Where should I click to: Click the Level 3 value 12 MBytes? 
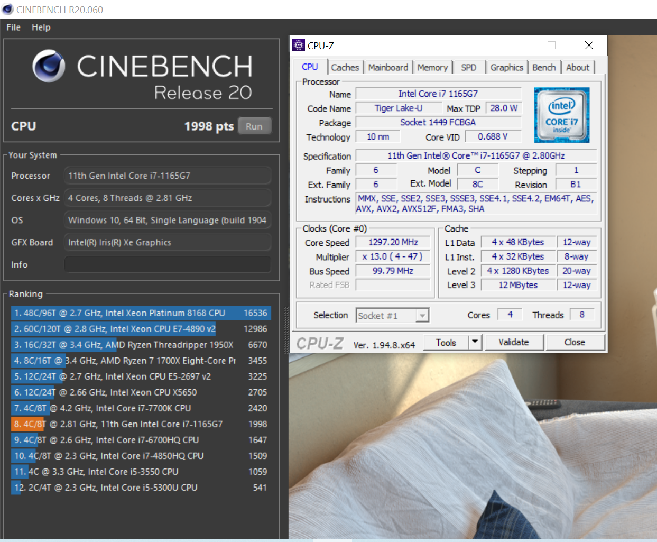pos(518,285)
